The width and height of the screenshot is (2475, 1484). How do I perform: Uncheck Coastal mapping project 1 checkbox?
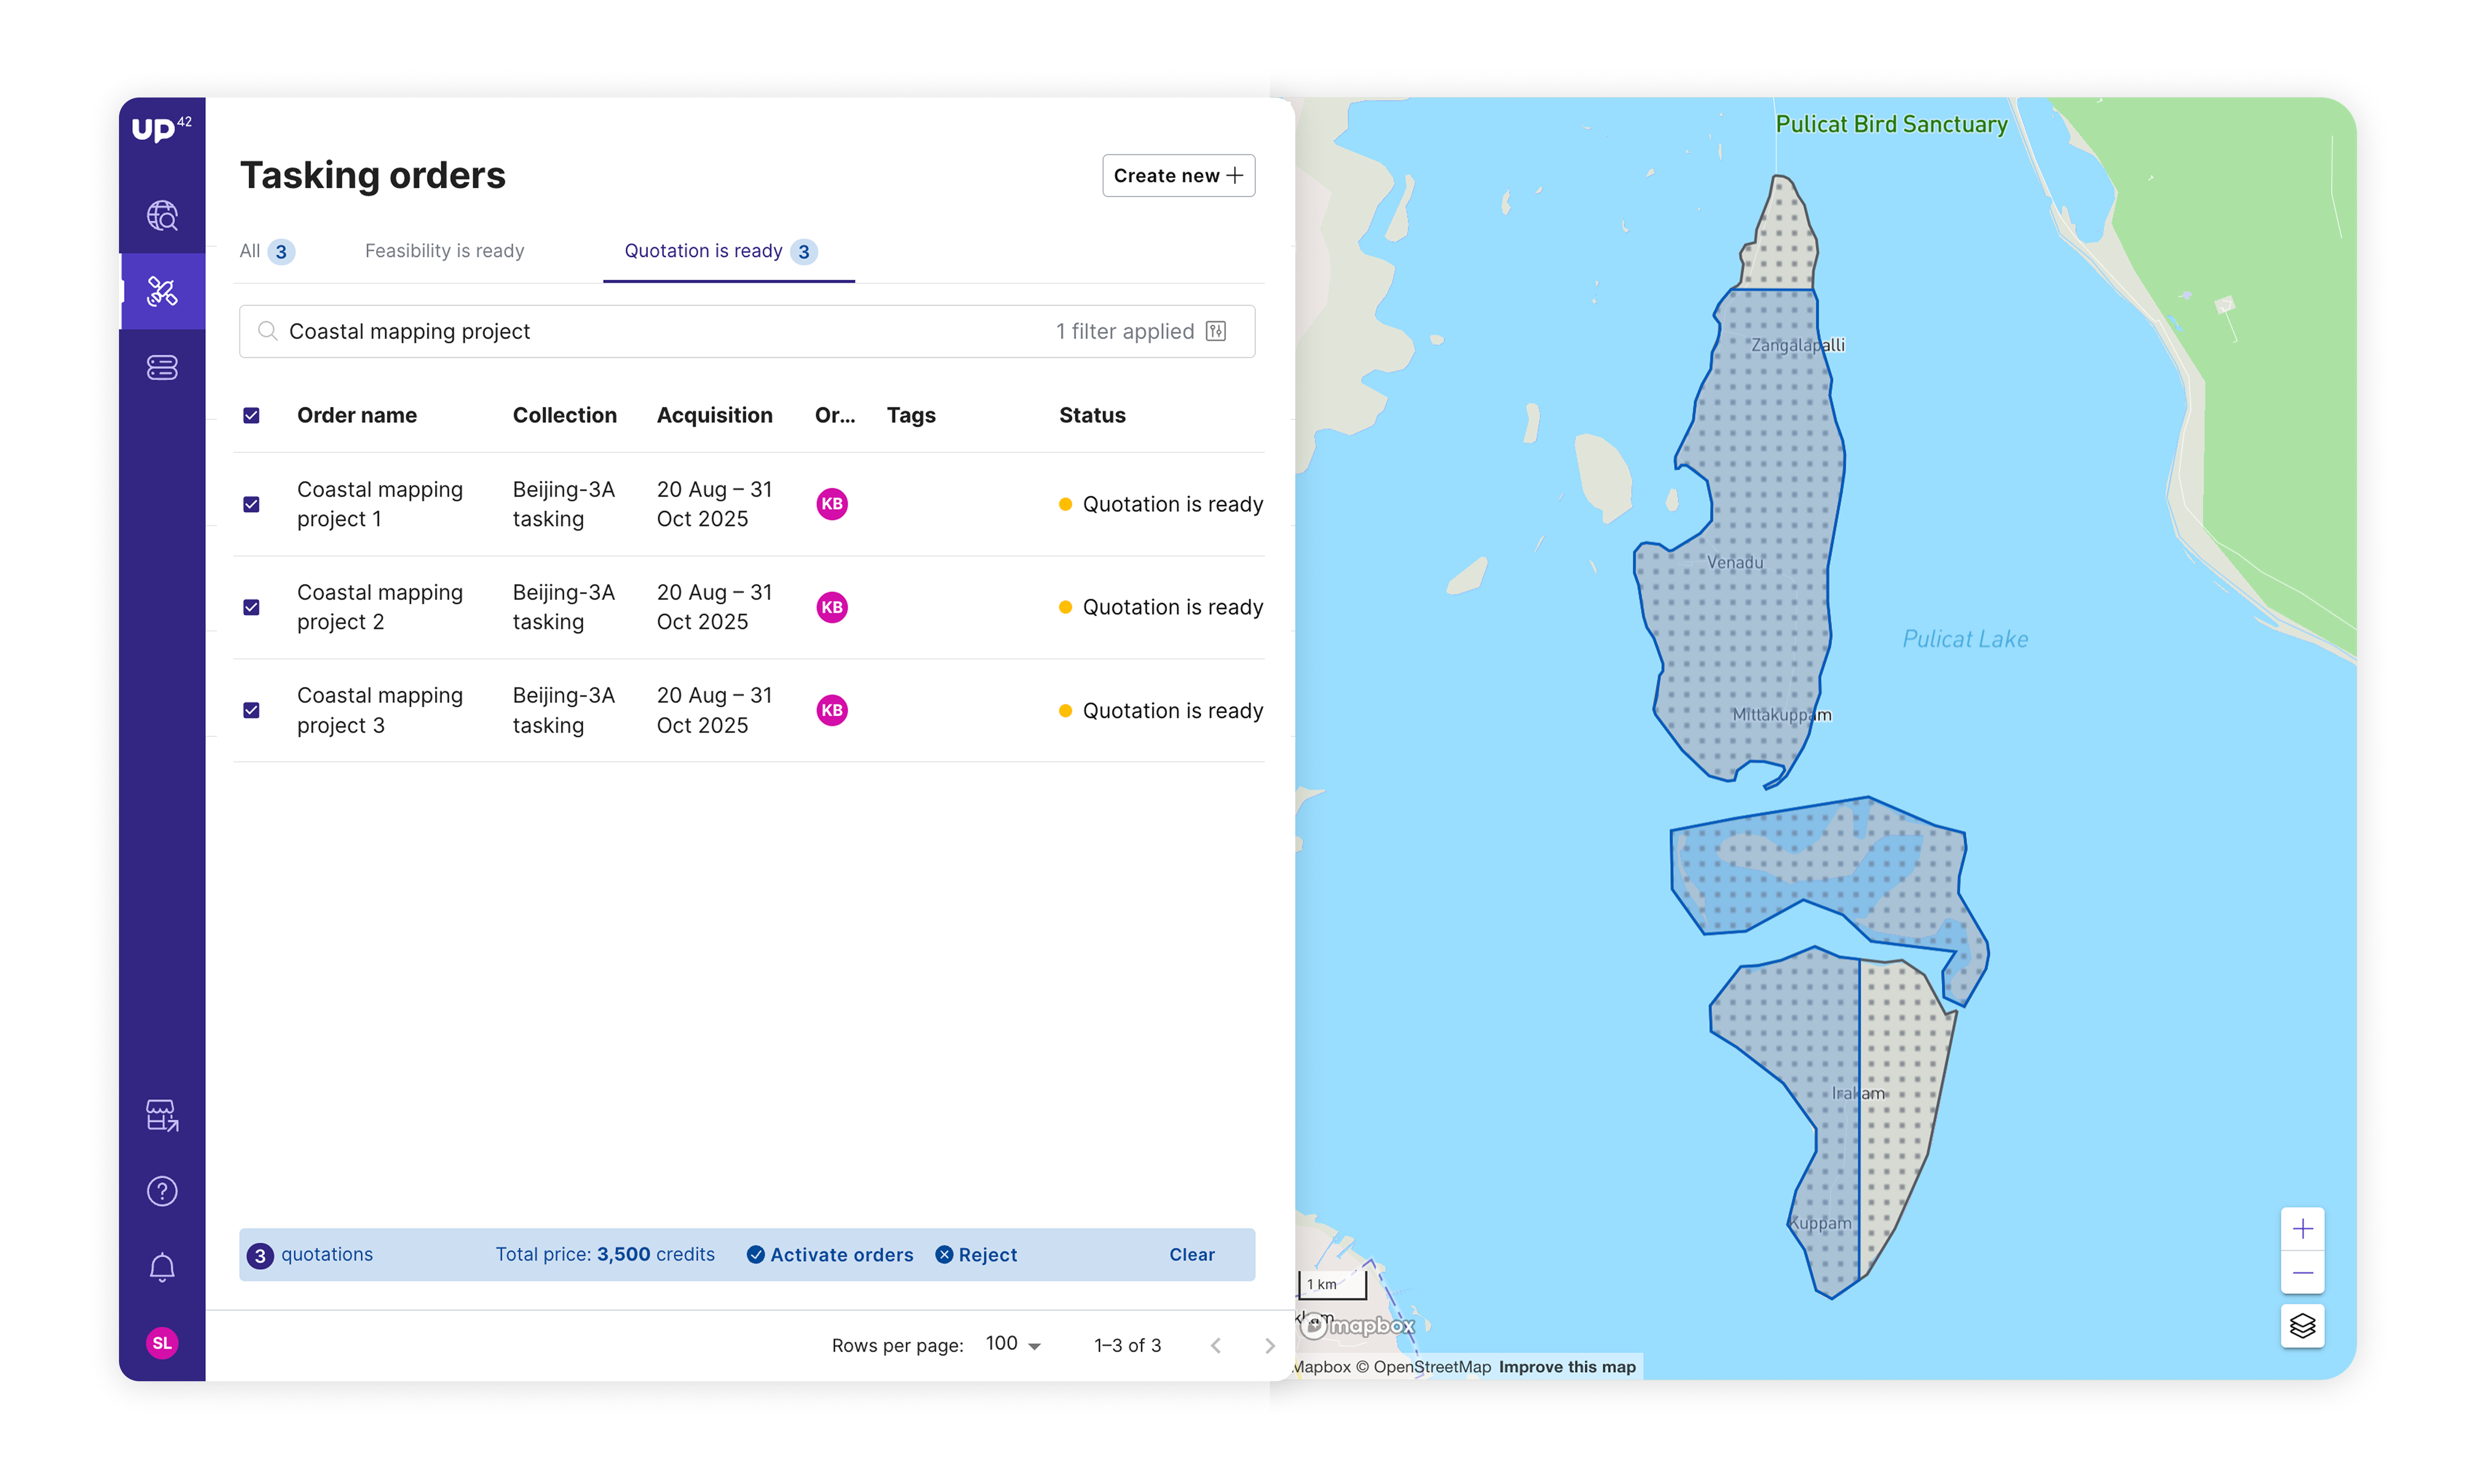click(251, 504)
